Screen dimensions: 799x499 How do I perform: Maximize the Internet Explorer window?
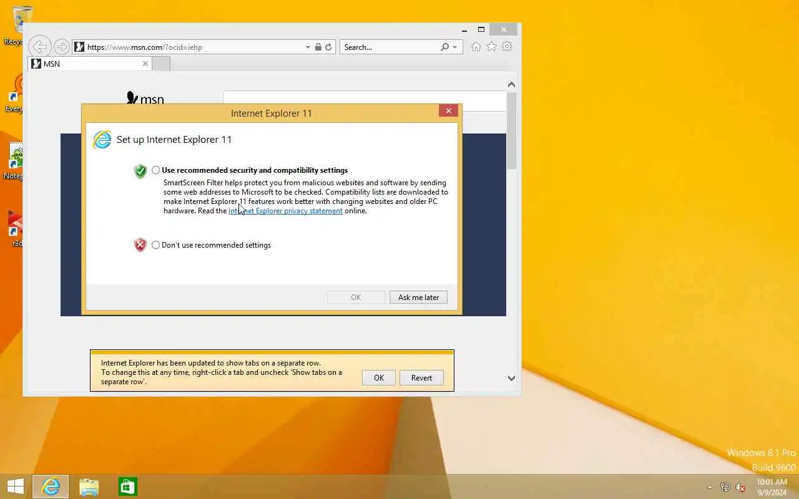point(481,30)
